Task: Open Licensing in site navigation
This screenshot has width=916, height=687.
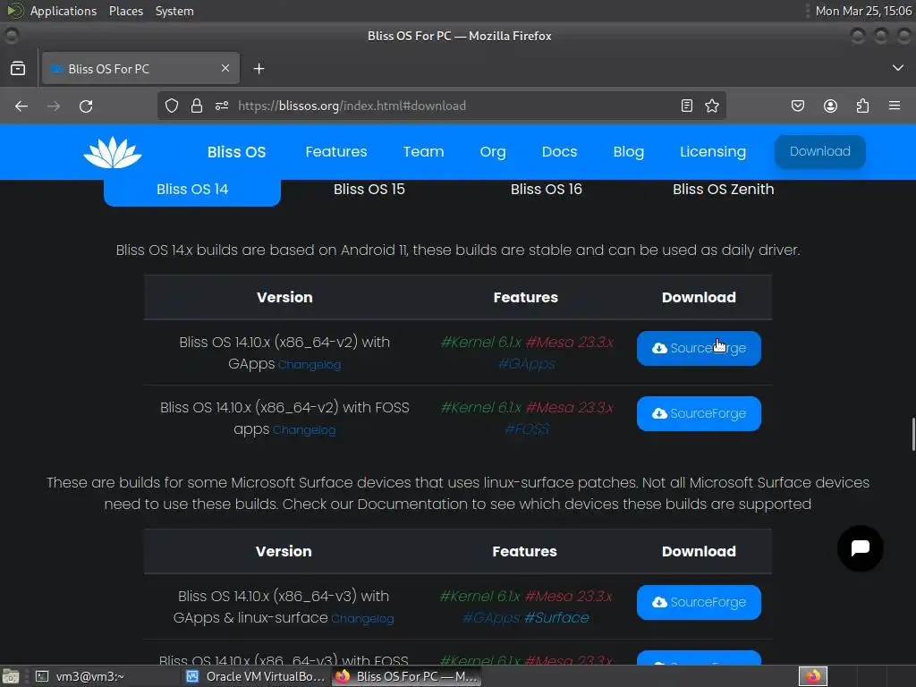Action: pyautogui.click(x=713, y=152)
